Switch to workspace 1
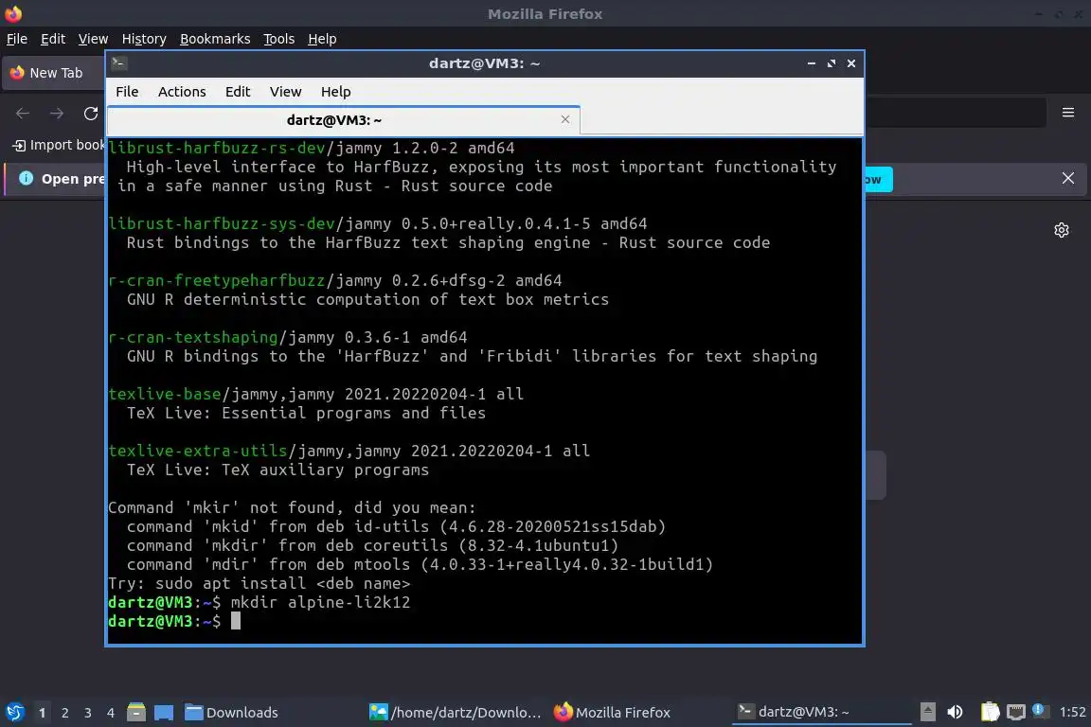Image resolution: width=1091 pixels, height=727 pixels. tap(42, 713)
